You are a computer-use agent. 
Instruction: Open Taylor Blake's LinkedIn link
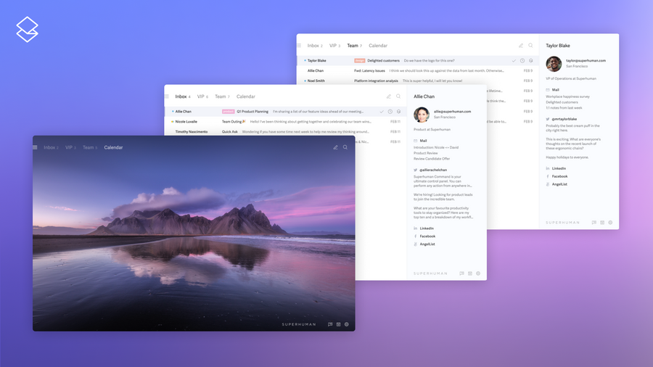[x=559, y=168]
